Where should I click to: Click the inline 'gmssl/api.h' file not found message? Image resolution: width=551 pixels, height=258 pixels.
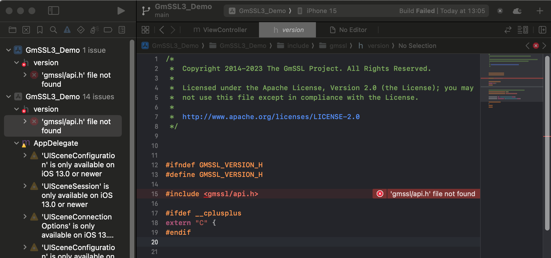coord(433,194)
